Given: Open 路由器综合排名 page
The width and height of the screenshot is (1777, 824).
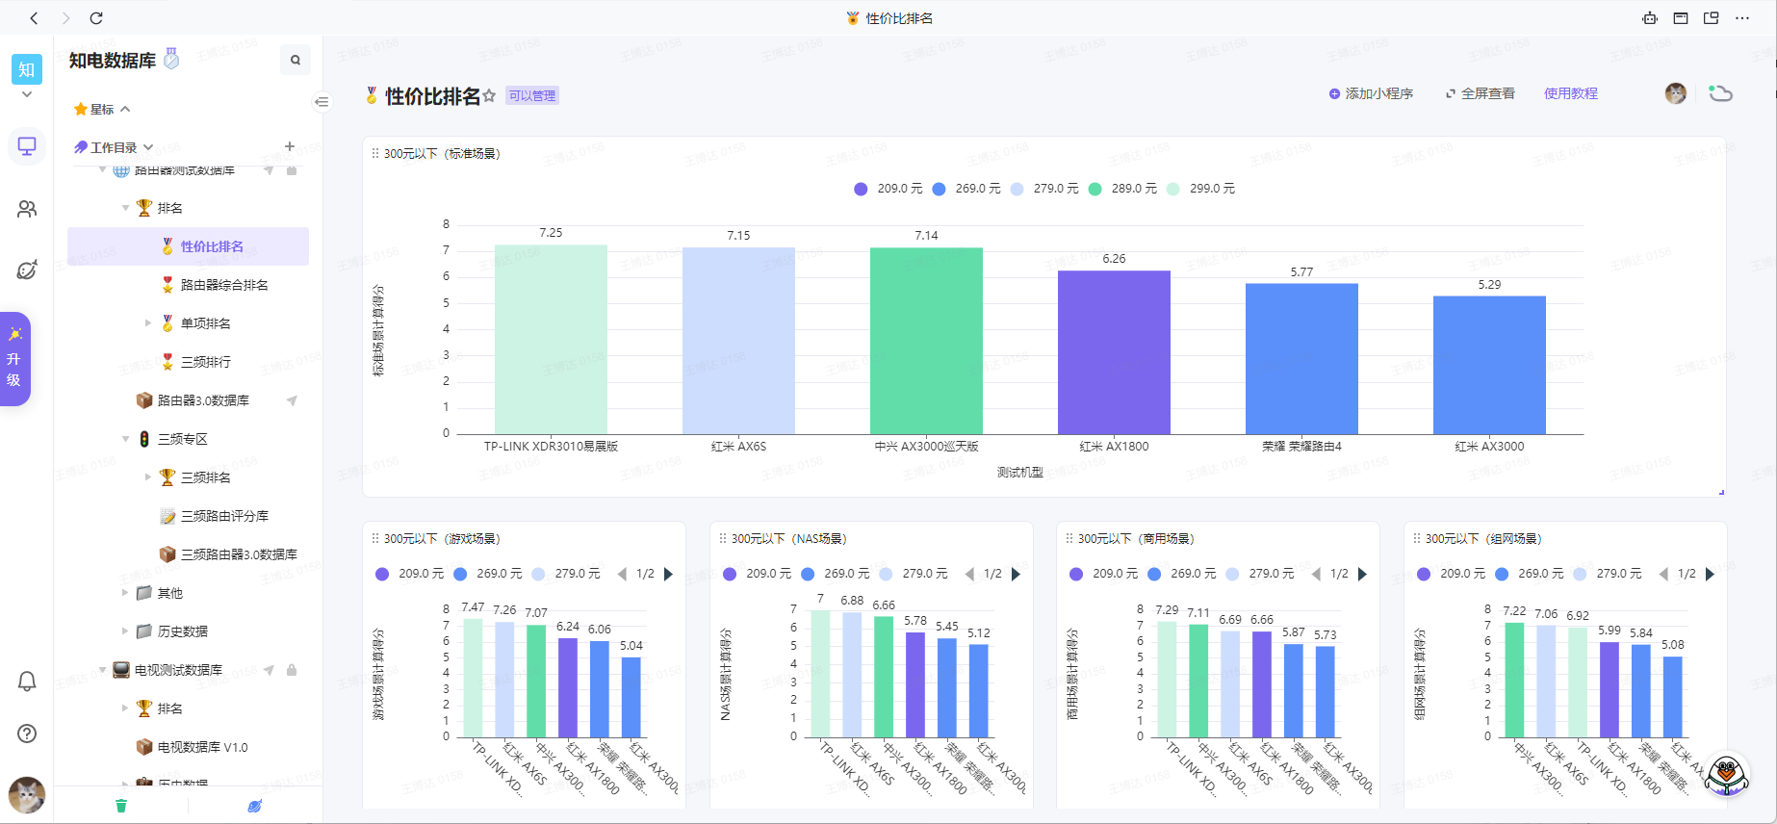Looking at the screenshot, I should tap(224, 285).
